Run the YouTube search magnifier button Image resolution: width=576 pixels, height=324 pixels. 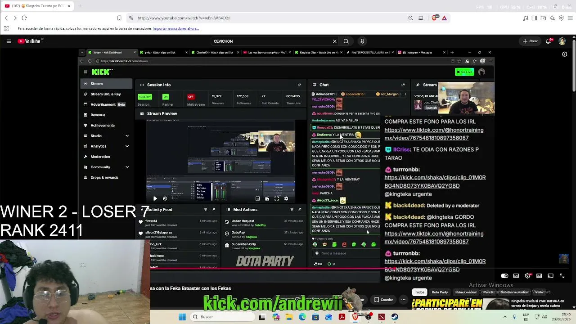coord(346,41)
